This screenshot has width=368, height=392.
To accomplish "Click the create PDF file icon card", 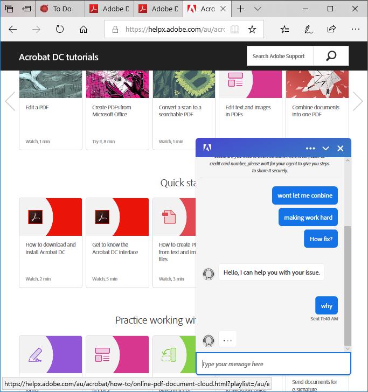I will 169,217.
